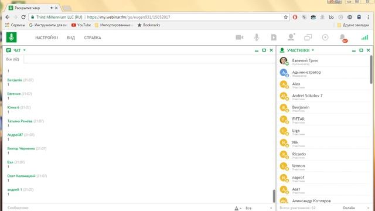Open the Онлайн participants filter dropdown
The width and height of the screenshot is (375, 211).
pos(356,208)
